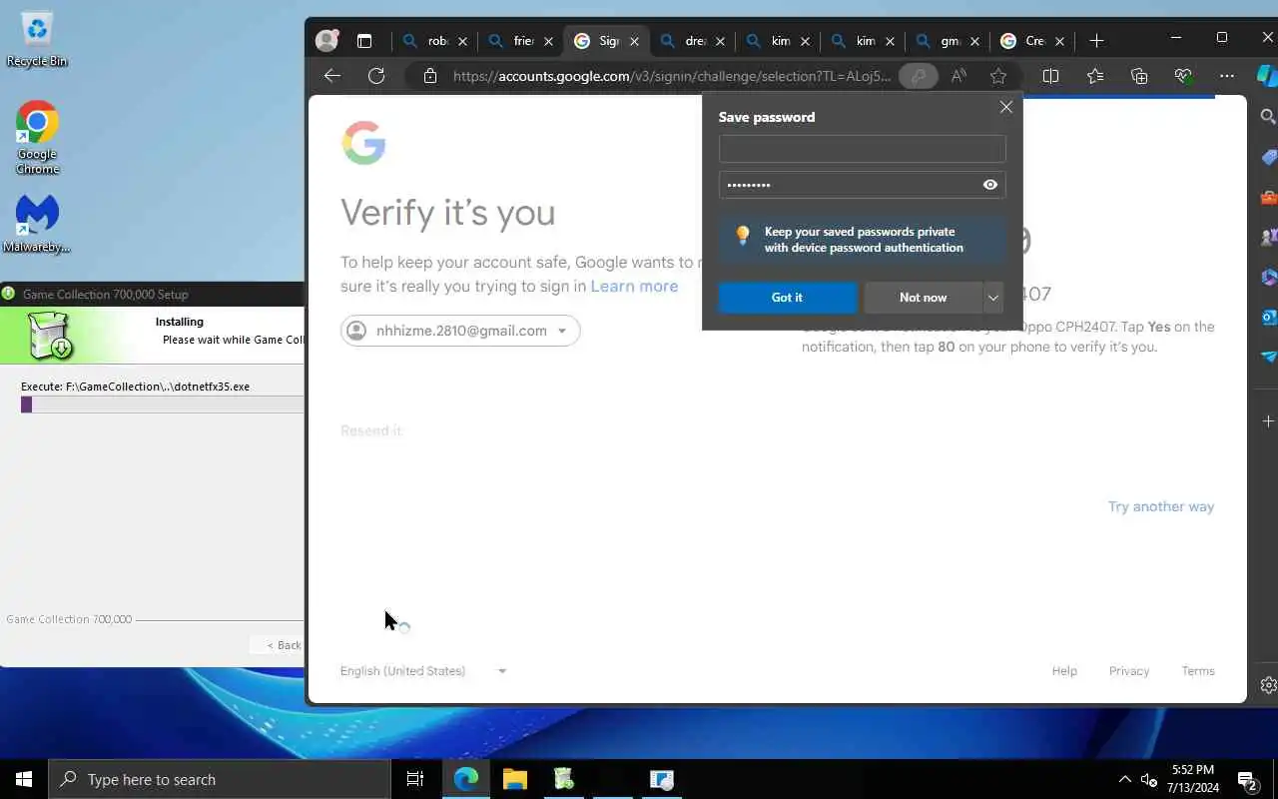This screenshot has height=799, width=1278.
Task: Open the sidebar Tools briefcase icon
Action: pos(1268,197)
